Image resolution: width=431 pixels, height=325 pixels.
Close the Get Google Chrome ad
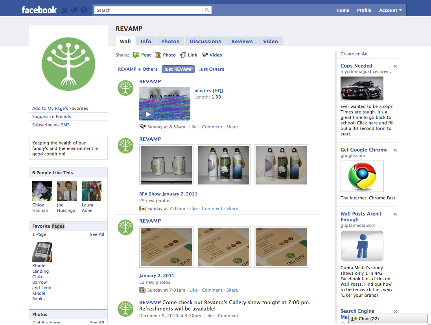[x=395, y=150]
